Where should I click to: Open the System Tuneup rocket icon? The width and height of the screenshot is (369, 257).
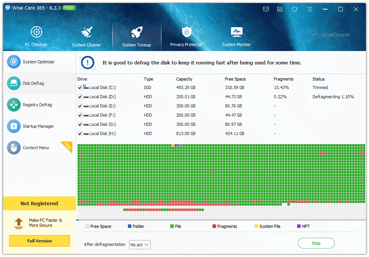(137, 32)
